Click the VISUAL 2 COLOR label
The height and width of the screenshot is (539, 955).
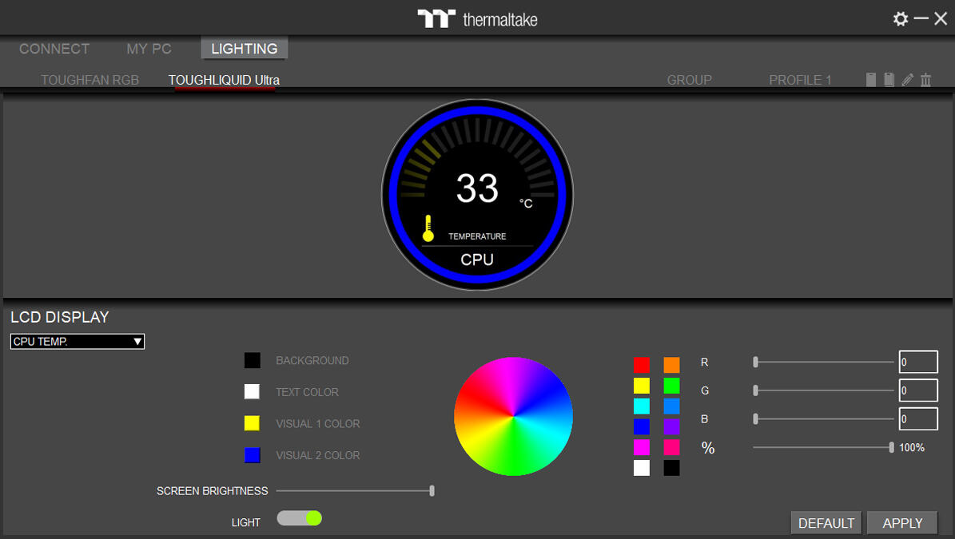(318, 456)
